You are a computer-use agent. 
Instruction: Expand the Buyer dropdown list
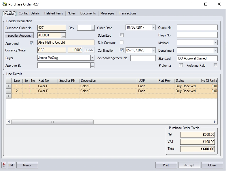92,58
